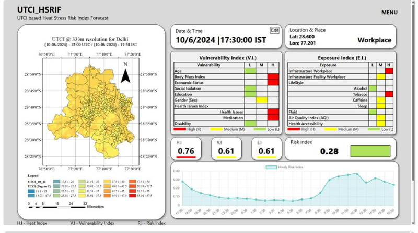Click the Lon: 77.201 value
Image resolution: width=418 pixels, height=233 pixels.
pos(303,43)
